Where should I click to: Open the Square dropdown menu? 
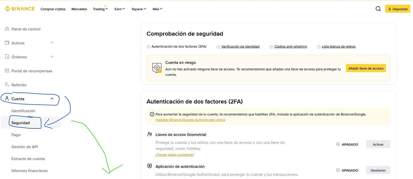coord(139,9)
